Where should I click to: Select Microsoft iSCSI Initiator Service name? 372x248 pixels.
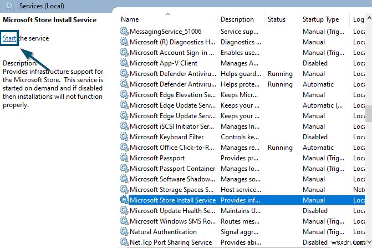tap(172, 126)
